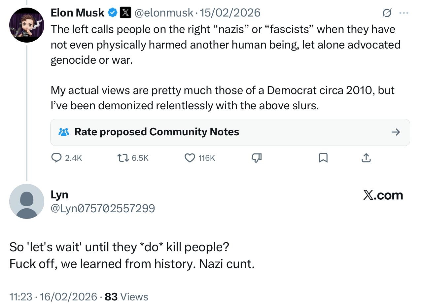
Task: Click the Grok slash-circle icon
Action: point(387,13)
